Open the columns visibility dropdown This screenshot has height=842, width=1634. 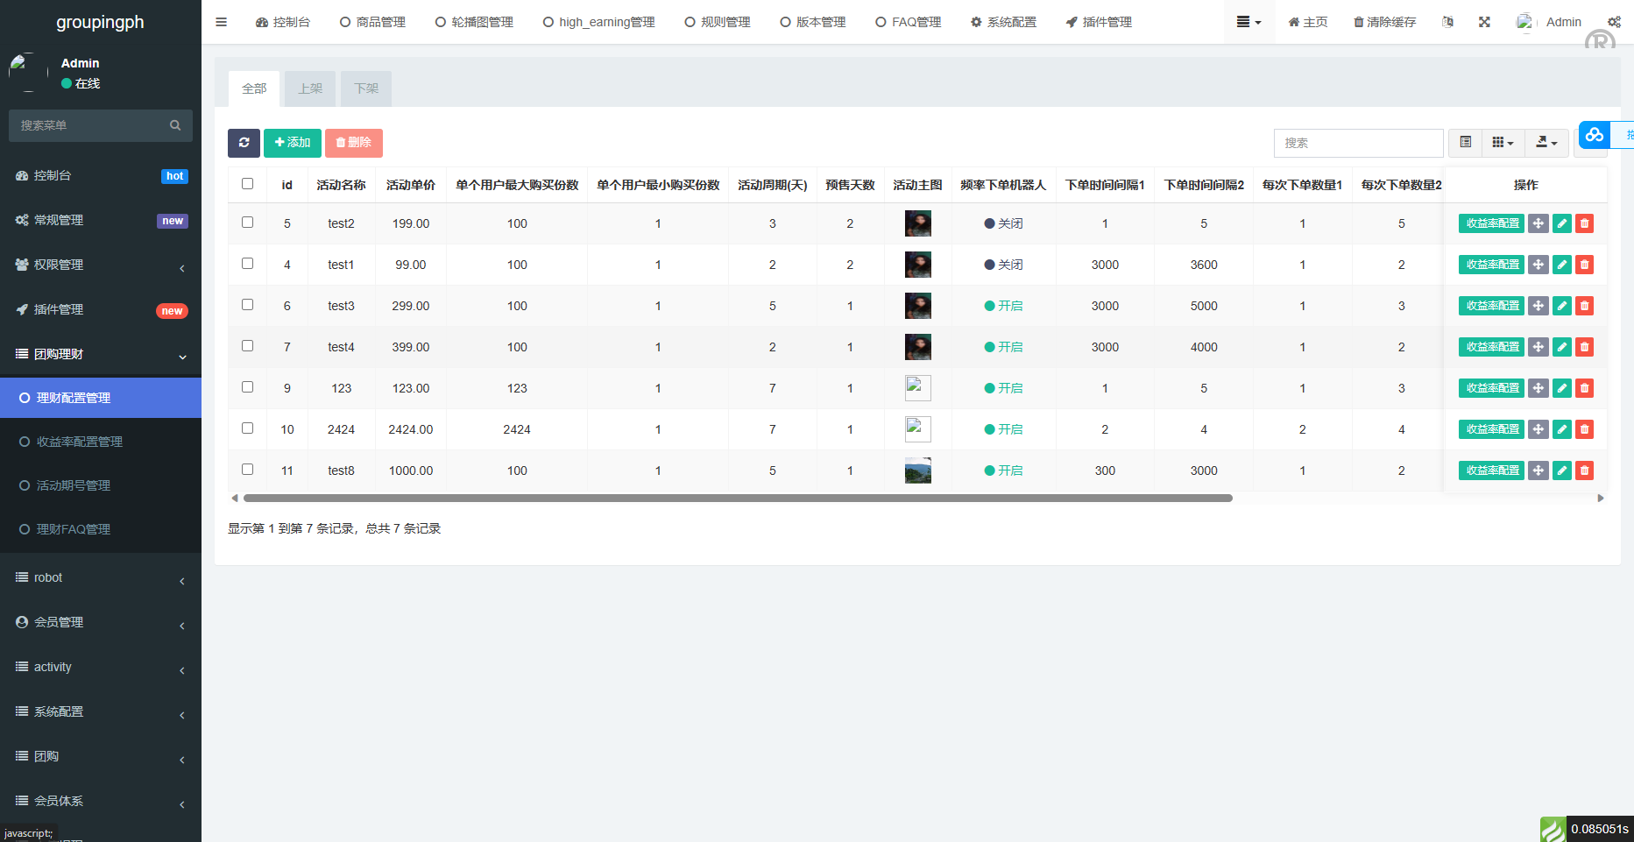(x=1503, y=141)
